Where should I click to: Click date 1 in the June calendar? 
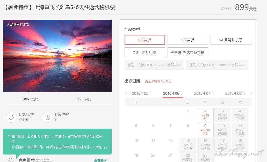[x=188, y=111]
